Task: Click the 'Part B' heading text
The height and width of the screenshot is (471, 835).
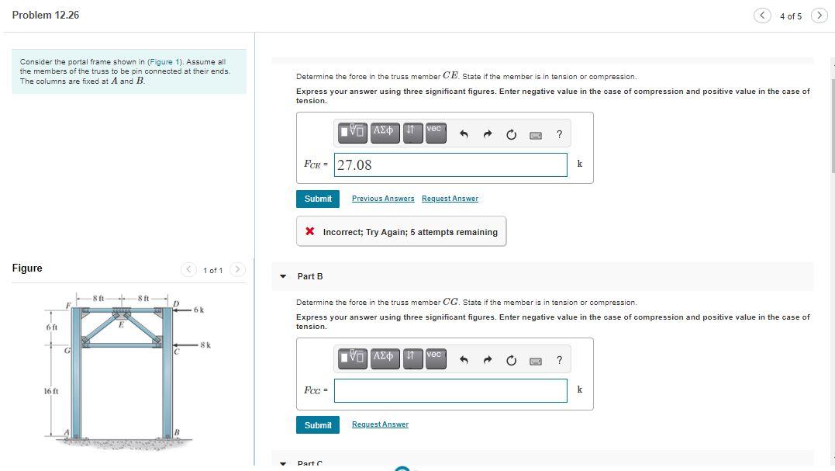Action: pos(310,276)
